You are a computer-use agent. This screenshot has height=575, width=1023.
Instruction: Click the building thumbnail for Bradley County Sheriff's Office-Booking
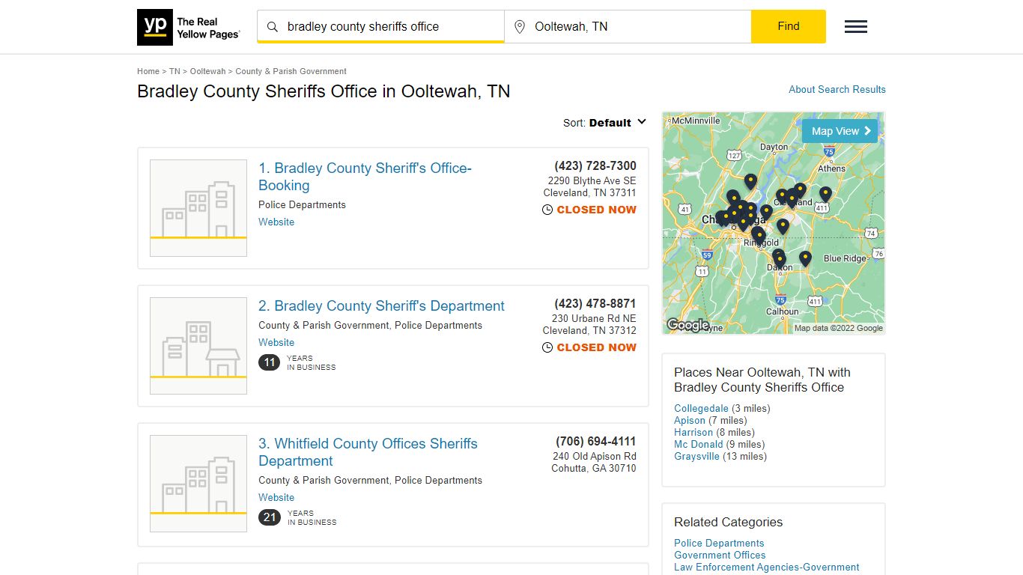[198, 208]
